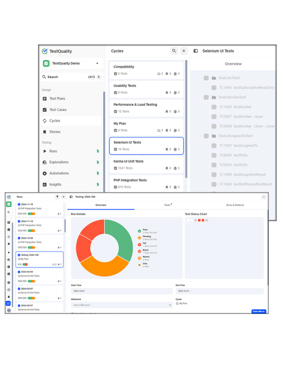
Task: Switch to the Runs & Defects tab
Action: (235, 205)
